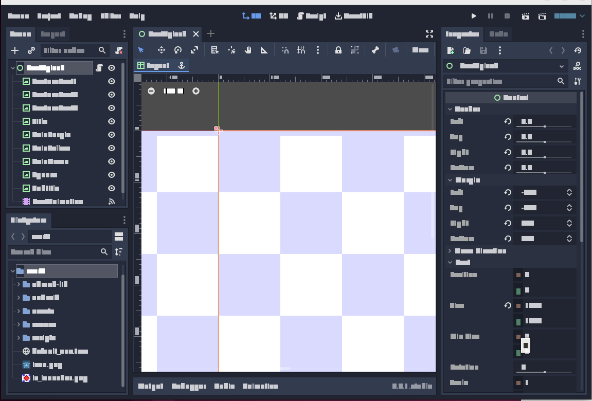Open the Project menu in menu bar
The width and height of the screenshot is (592, 401).
point(49,16)
